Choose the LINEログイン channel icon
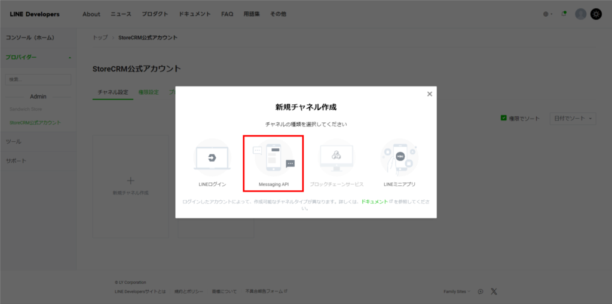 click(x=212, y=157)
